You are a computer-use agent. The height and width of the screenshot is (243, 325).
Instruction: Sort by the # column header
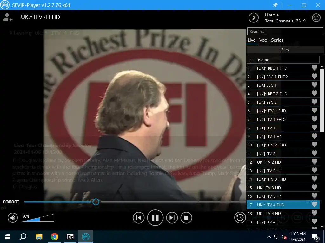pos(251,60)
